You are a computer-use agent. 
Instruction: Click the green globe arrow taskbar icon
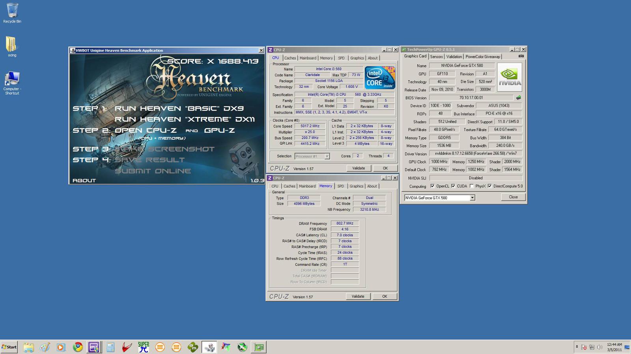click(242, 347)
